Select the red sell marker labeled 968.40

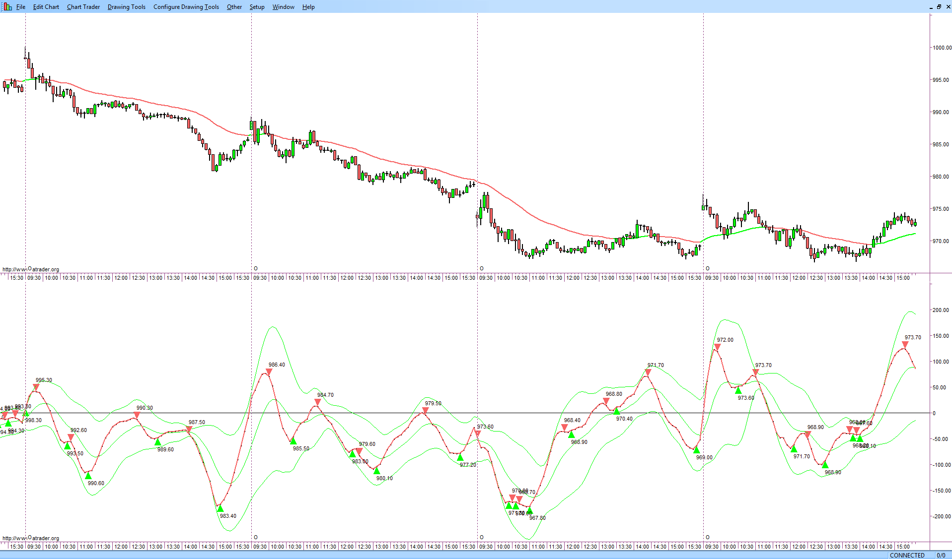tap(564, 427)
